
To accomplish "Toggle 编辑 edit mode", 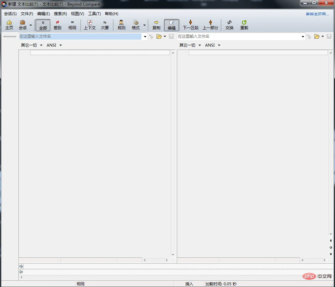I will [171, 25].
